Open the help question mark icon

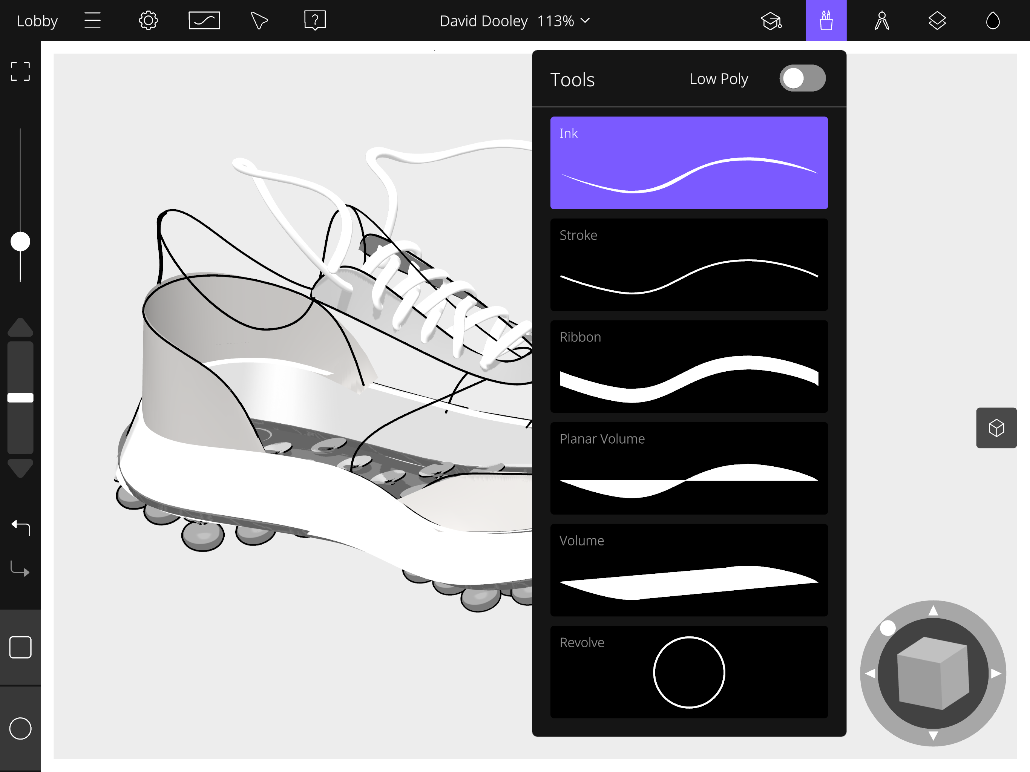315,20
